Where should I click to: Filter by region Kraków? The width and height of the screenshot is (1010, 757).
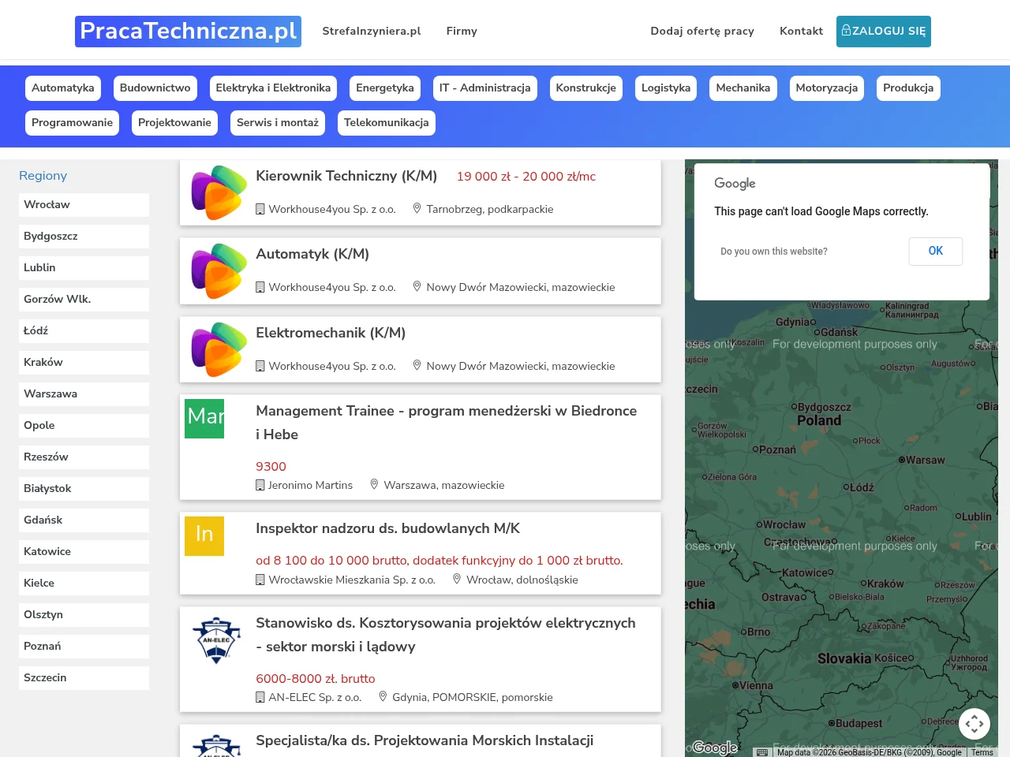(84, 363)
